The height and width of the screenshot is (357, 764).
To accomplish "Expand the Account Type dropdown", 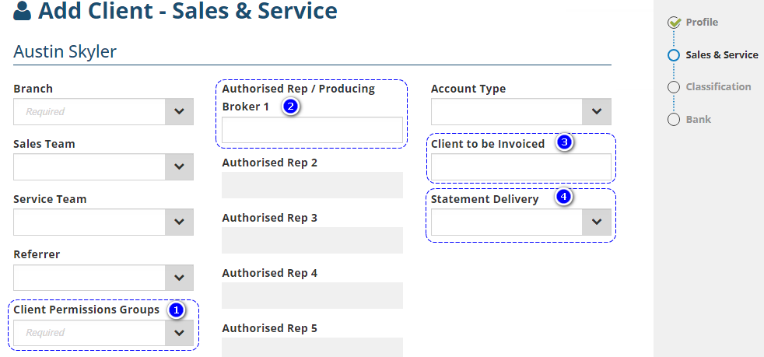I will point(597,112).
